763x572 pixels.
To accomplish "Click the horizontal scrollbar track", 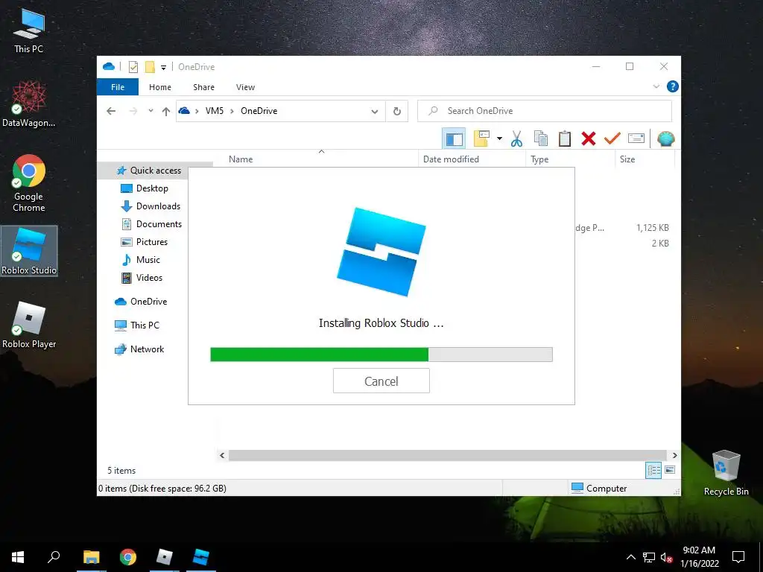I will [448, 455].
